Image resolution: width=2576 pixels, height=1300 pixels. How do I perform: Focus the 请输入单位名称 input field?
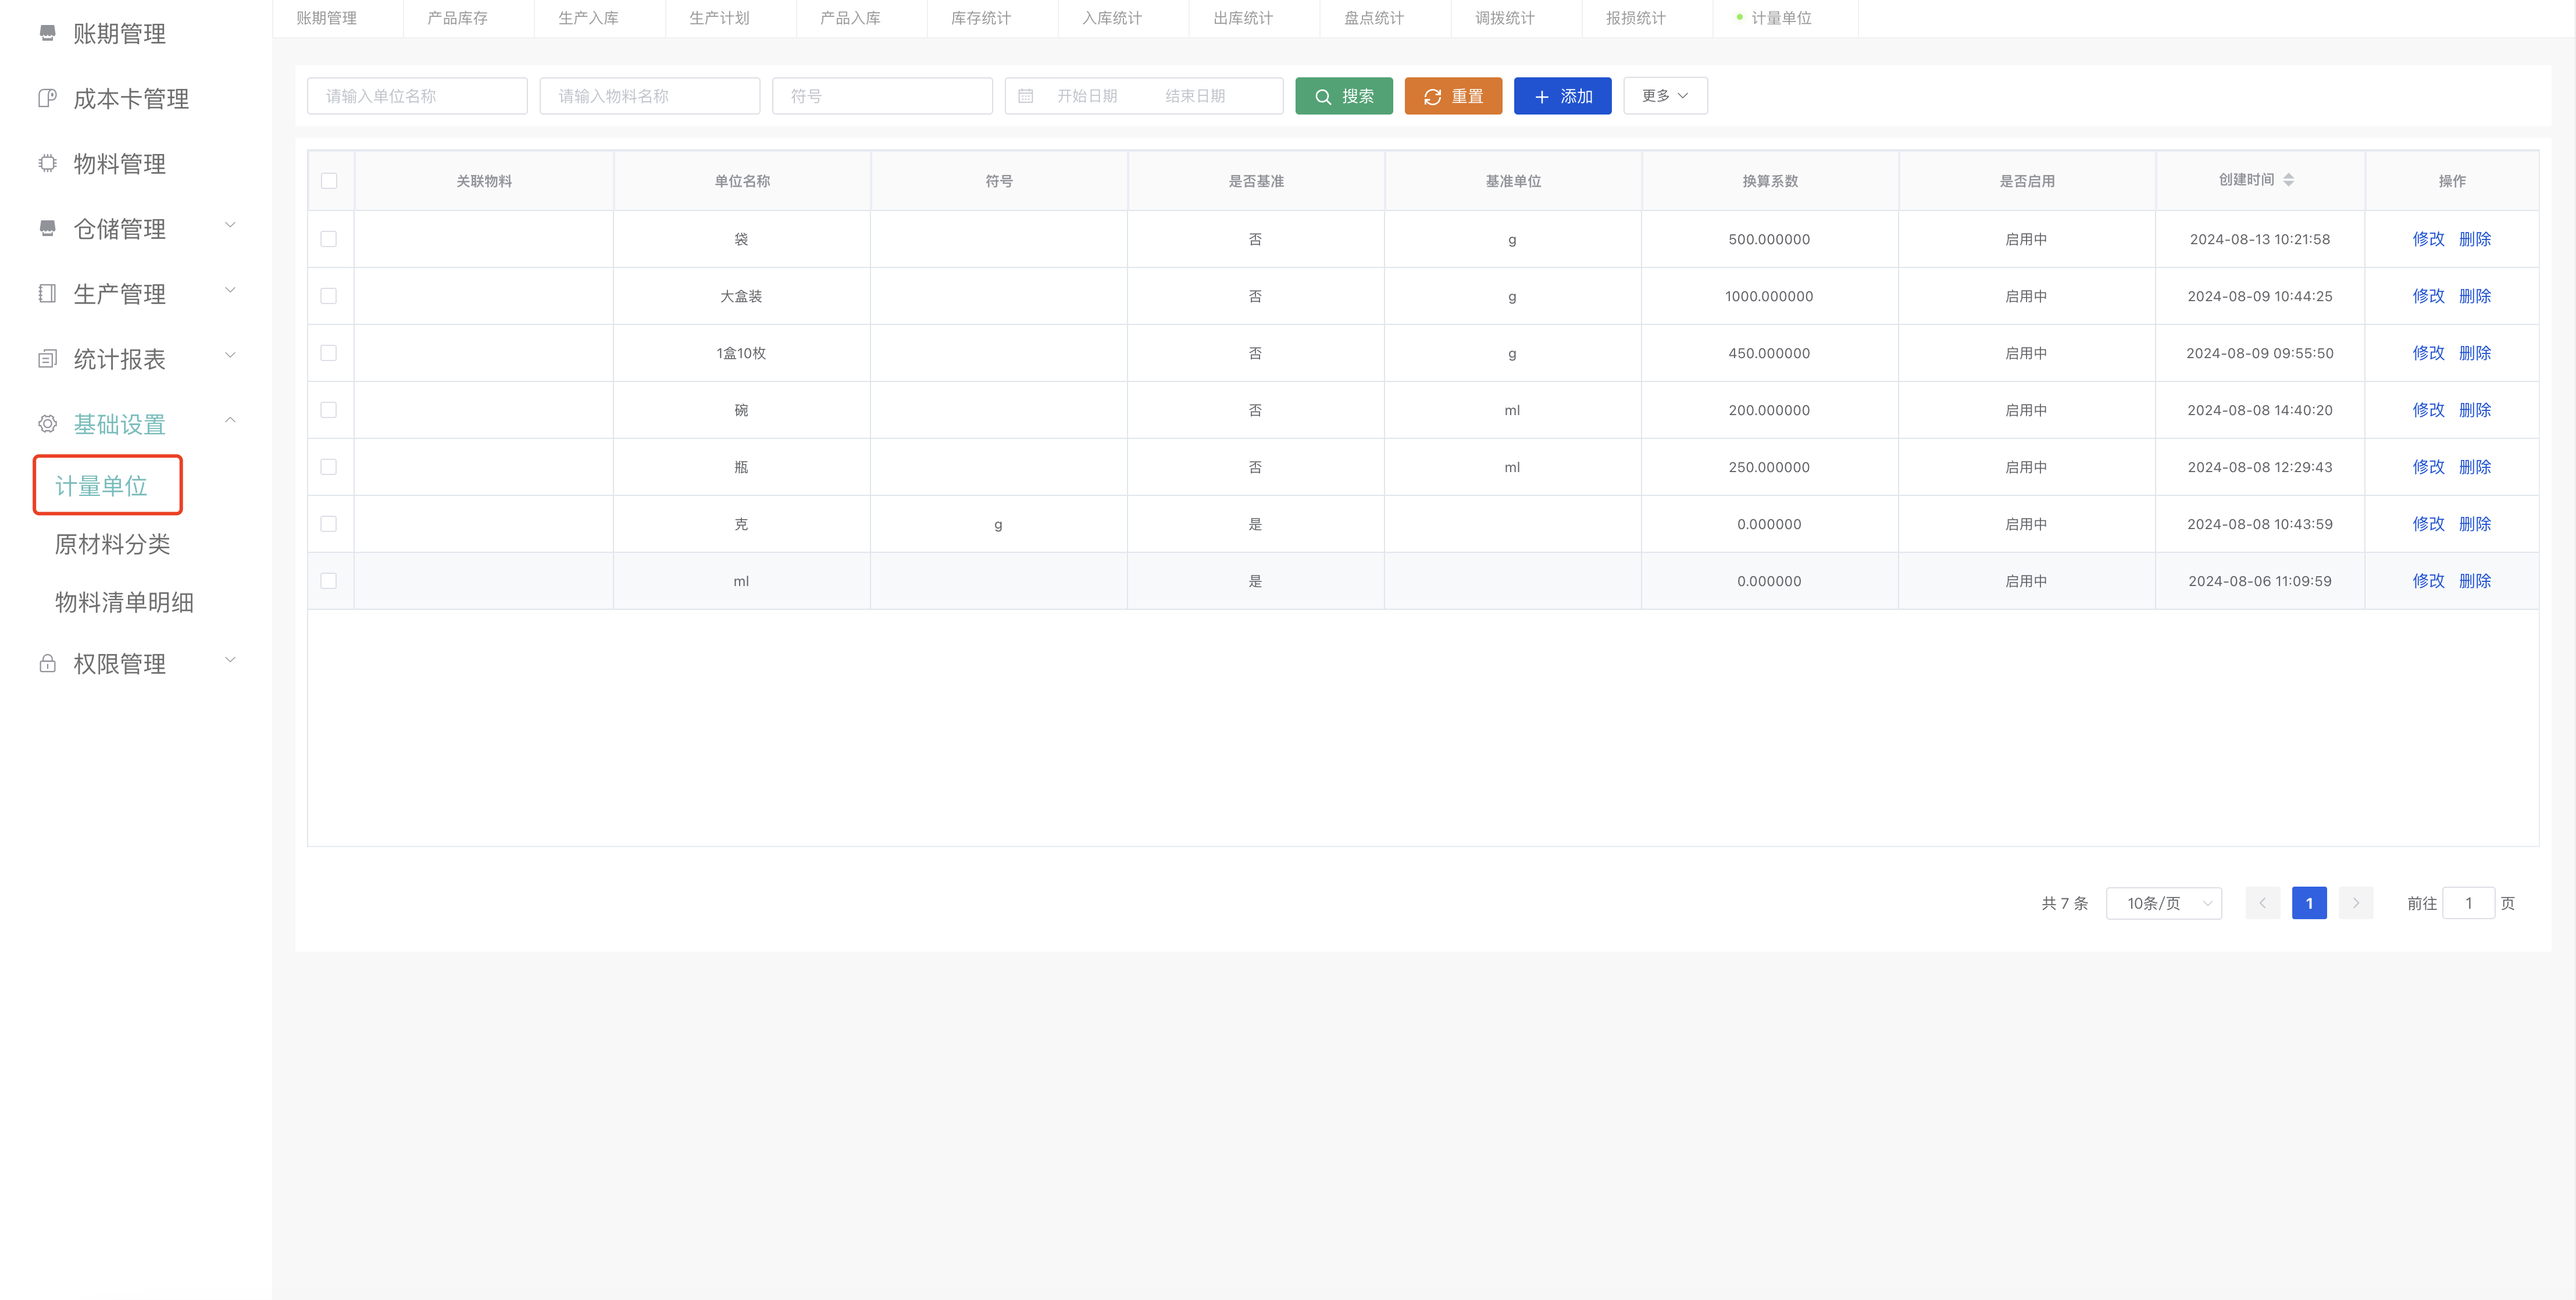(416, 96)
